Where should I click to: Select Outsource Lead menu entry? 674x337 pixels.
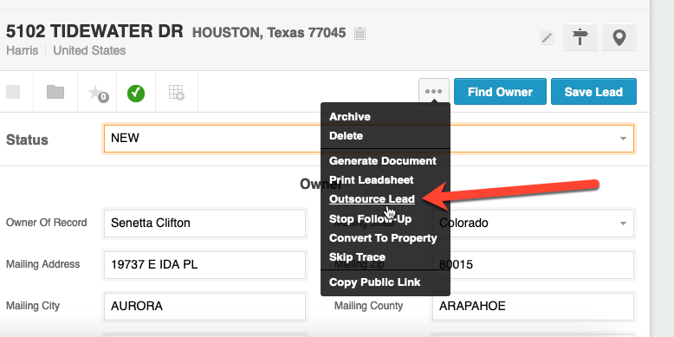372,199
